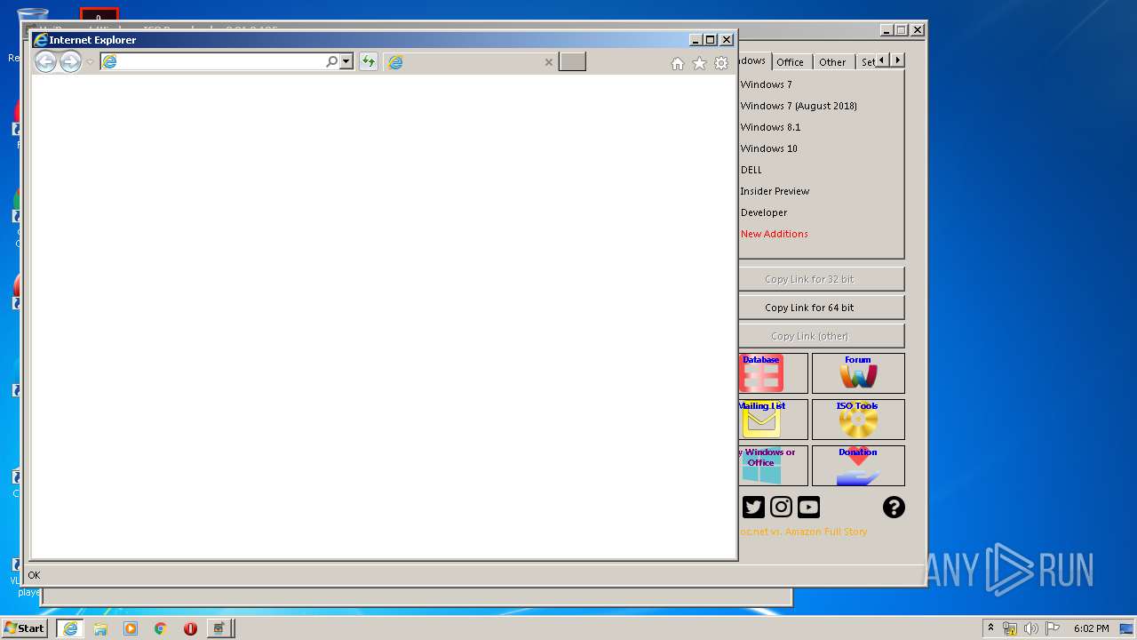The height and width of the screenshot is (640, 1137).
Task: Launch Opera from the taskbar
Action: tap(190, 628)
